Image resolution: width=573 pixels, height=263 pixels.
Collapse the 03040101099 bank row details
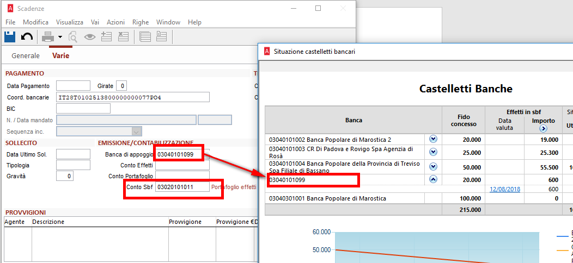click(433, 179)
